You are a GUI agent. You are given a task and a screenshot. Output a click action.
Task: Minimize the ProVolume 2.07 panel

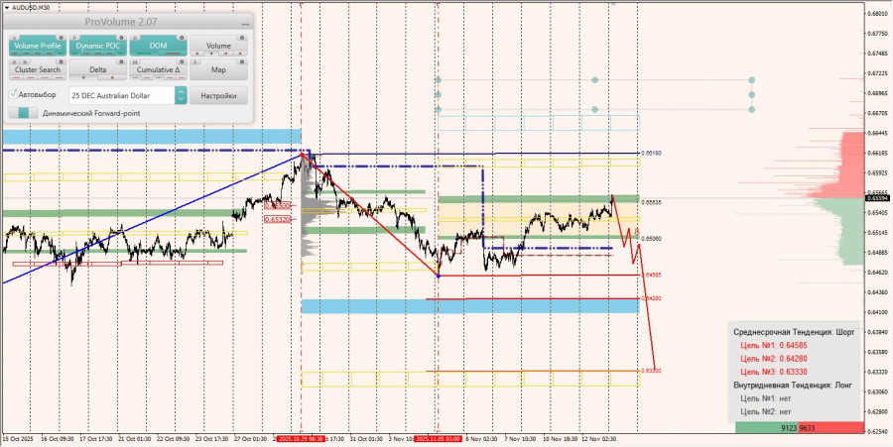click(x=245, y=24)
